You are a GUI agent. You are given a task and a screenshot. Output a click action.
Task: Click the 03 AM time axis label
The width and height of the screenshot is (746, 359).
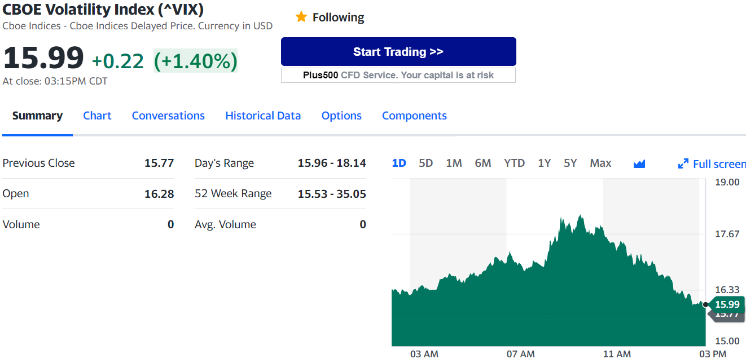click(424, 354)
